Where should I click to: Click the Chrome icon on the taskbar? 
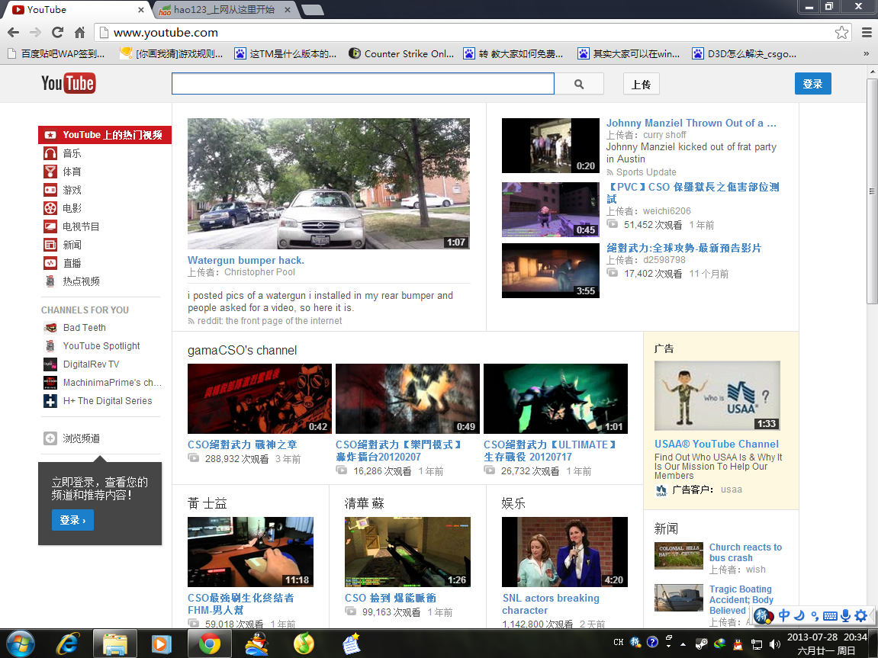[x=210, y=644]
